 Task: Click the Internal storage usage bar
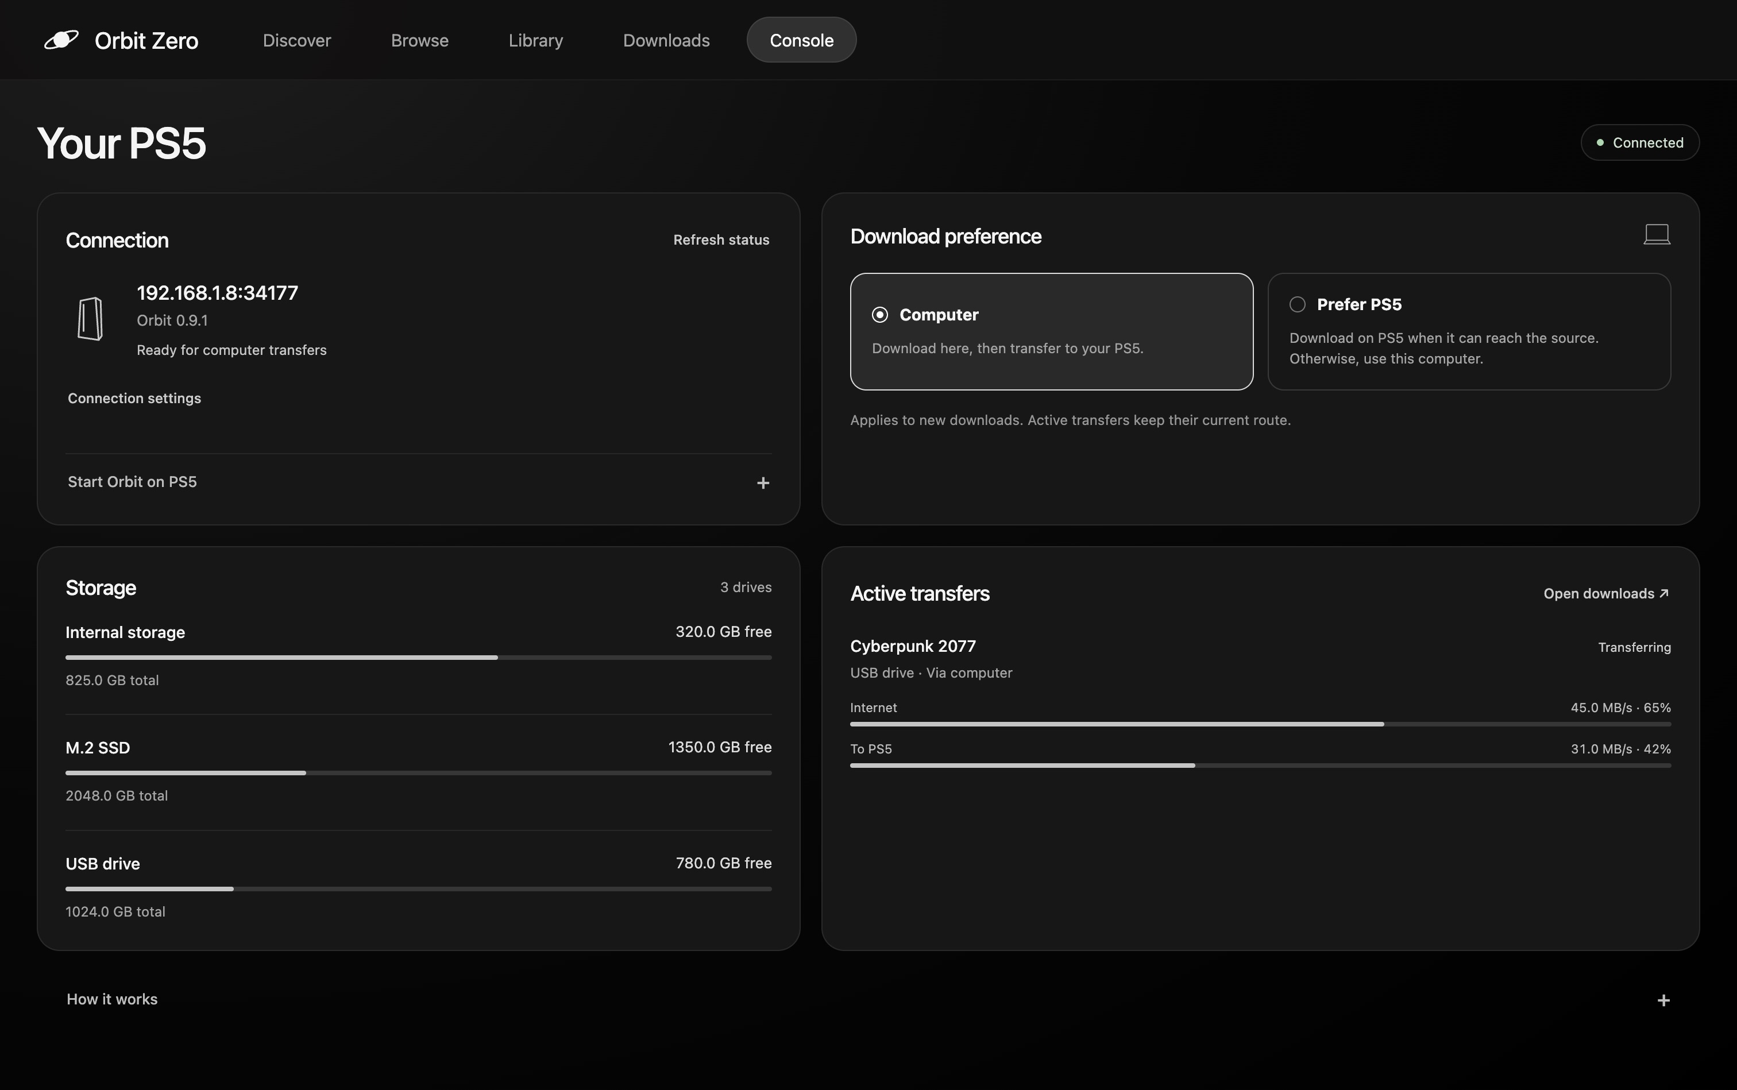click(x=418, y=658)
